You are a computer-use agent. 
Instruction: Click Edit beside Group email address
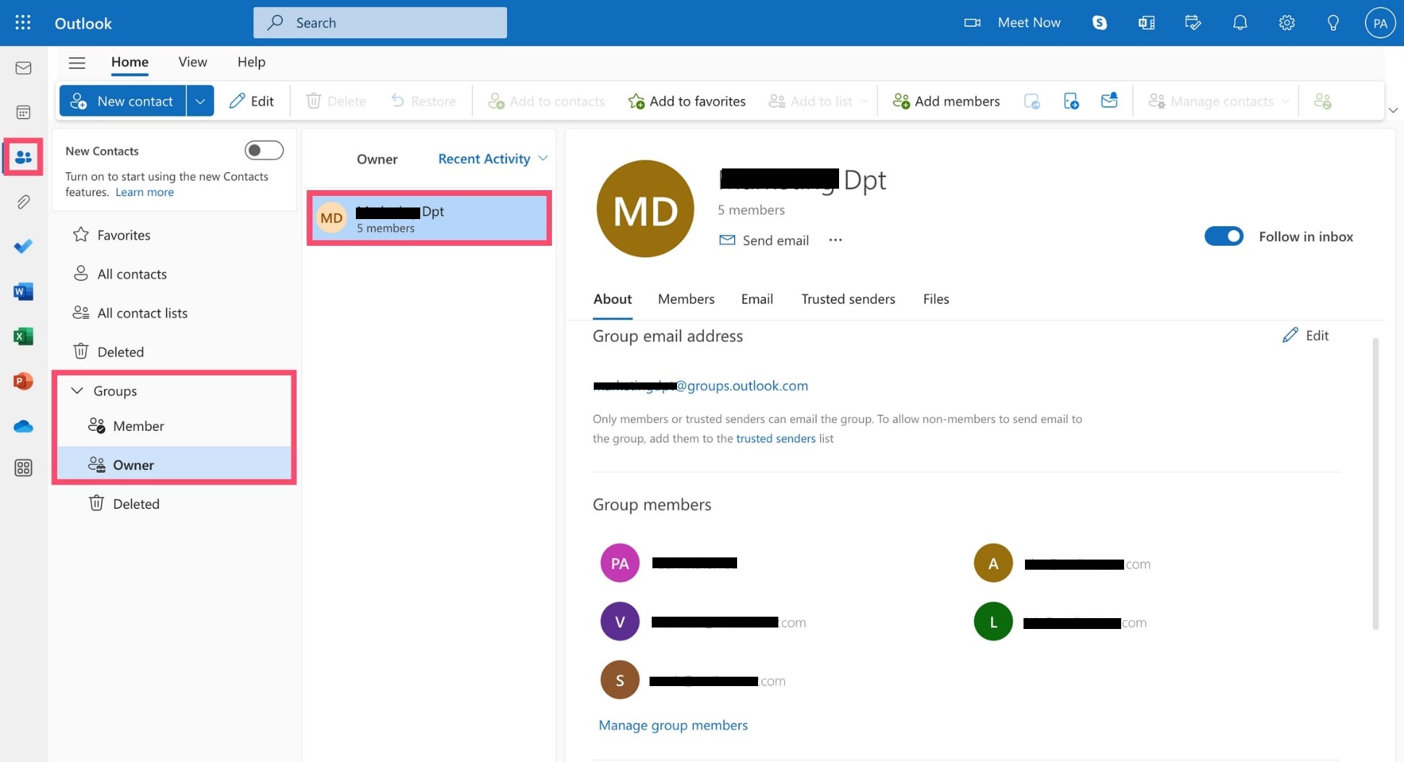tap(1306, 335)
